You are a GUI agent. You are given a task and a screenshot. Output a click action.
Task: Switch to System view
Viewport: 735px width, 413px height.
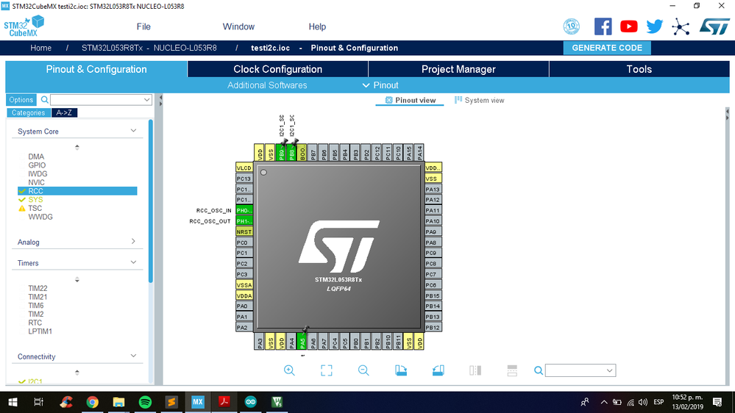tap(479, 100)
